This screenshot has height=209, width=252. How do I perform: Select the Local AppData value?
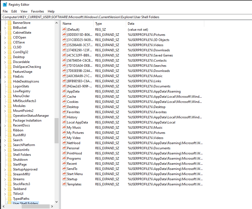click(78, 122)
